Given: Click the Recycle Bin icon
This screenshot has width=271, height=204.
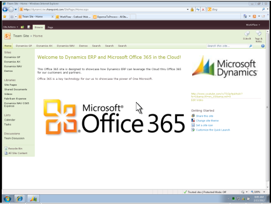Looking at the screenshot, I should coord(6,148).
